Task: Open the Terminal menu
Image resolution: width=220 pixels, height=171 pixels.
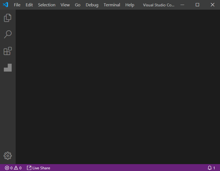Action: [x=112, y=5]
